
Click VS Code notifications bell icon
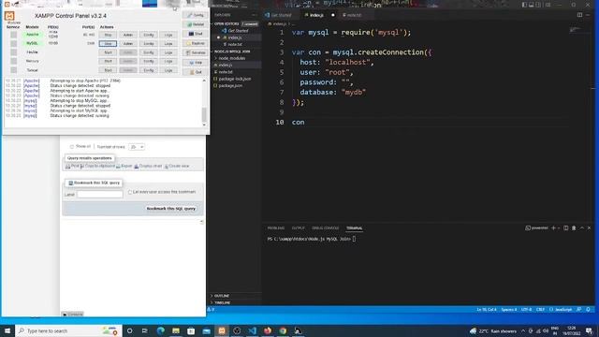click(589, 310)
